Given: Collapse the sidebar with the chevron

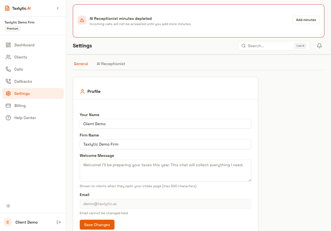Looking at the screenshot, I should [58, 8].
